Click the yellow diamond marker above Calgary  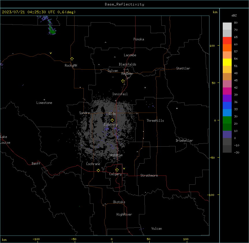(x=117, y=170)
